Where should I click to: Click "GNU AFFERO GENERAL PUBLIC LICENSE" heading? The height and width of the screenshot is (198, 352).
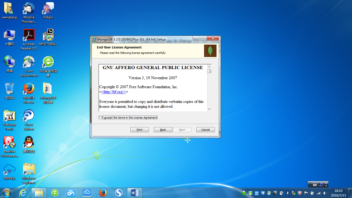click(153, 68)
